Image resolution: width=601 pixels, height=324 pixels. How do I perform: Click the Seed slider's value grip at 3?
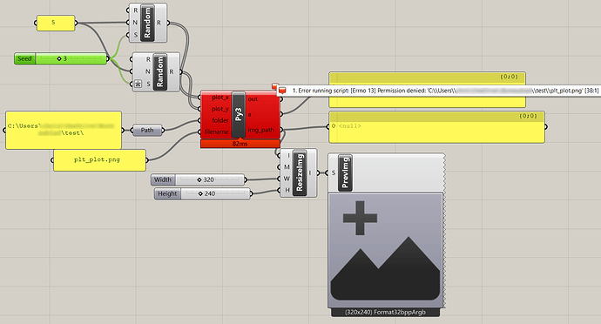click(59, 58)
